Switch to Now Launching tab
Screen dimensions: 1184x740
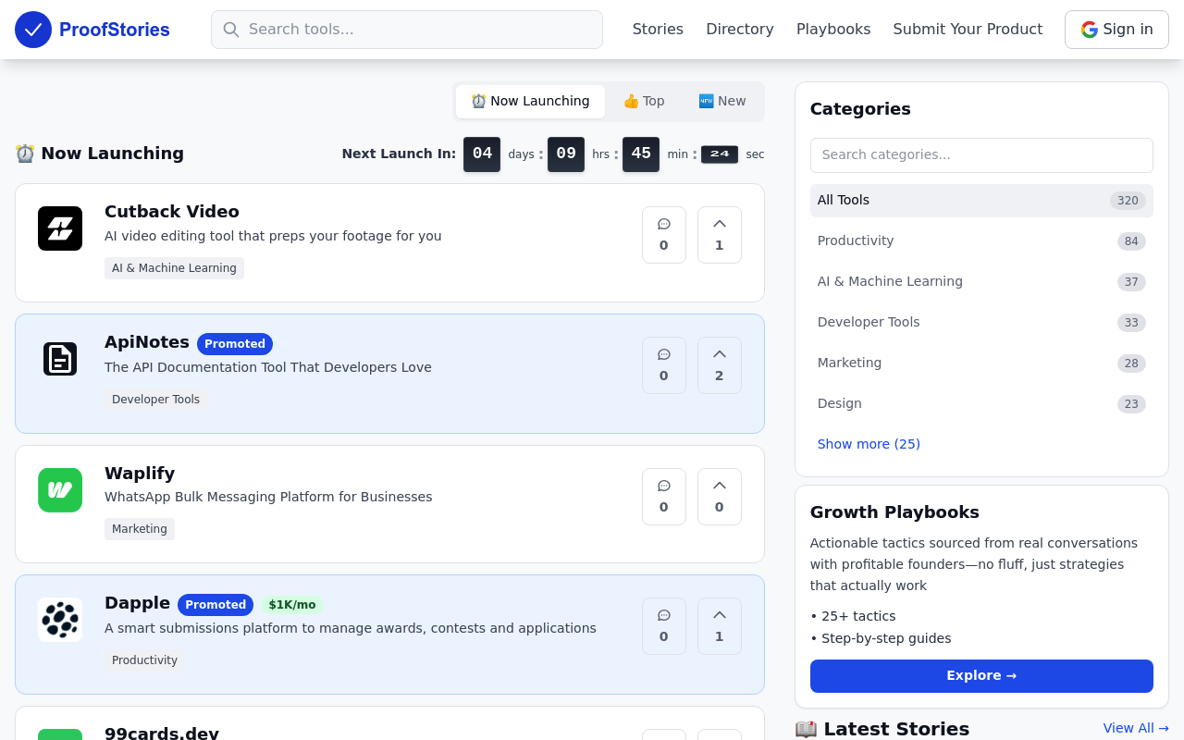click(530, 102)
